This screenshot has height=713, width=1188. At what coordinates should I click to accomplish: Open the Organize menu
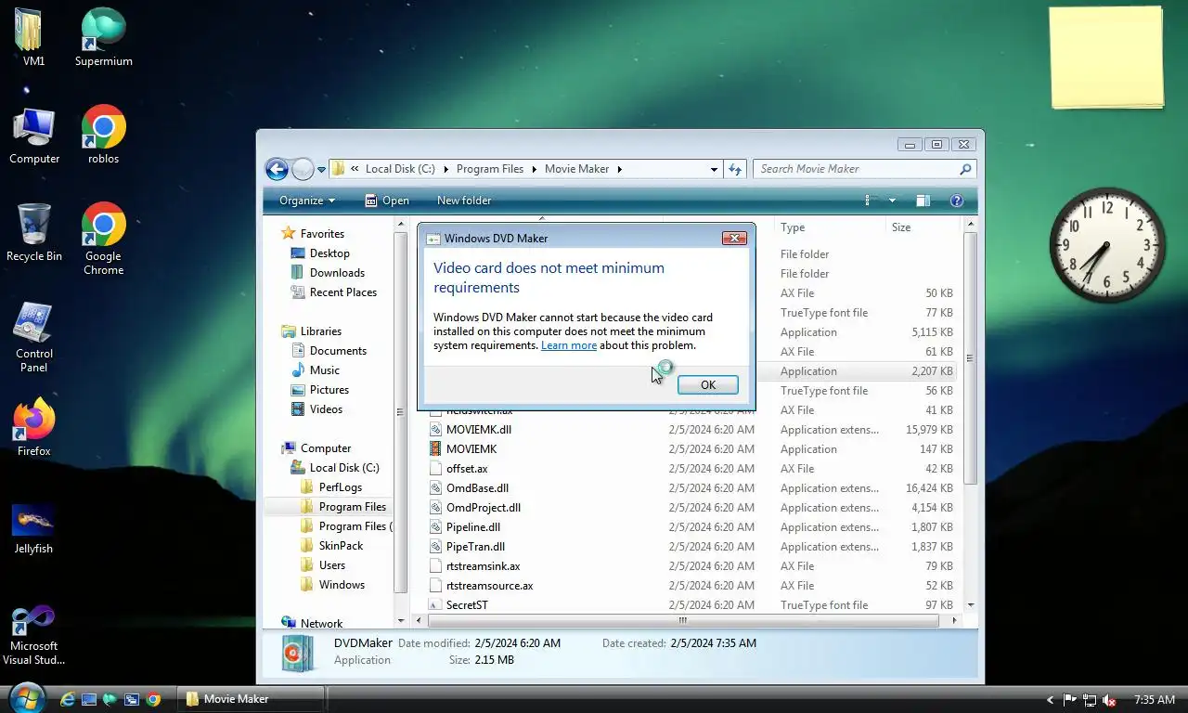[307, 201]
